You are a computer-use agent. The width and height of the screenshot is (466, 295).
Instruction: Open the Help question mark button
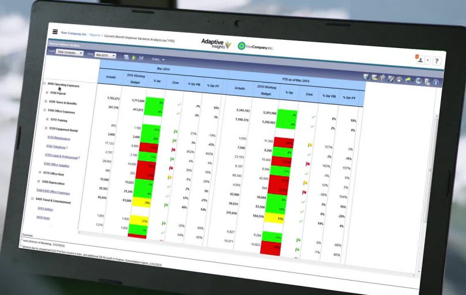click(437, 61)
